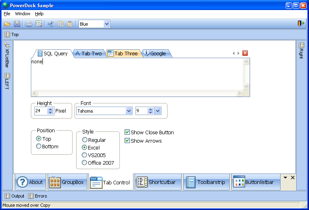Click scroll-up arrow in query editor
The height and width of the screenshot is (210, 309).
[246, 62]
